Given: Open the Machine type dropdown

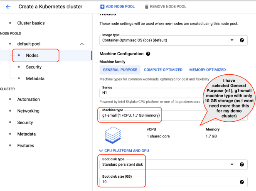Looking at the screenshot, I should [130, 115].
